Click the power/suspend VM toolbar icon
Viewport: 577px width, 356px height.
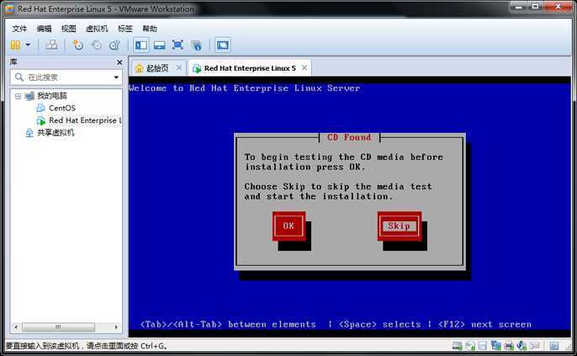tap(15, 45)
